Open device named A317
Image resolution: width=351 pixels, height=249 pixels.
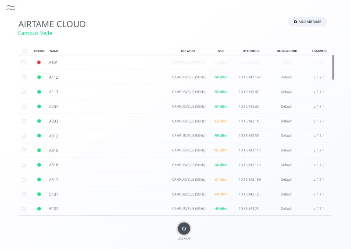54,179
